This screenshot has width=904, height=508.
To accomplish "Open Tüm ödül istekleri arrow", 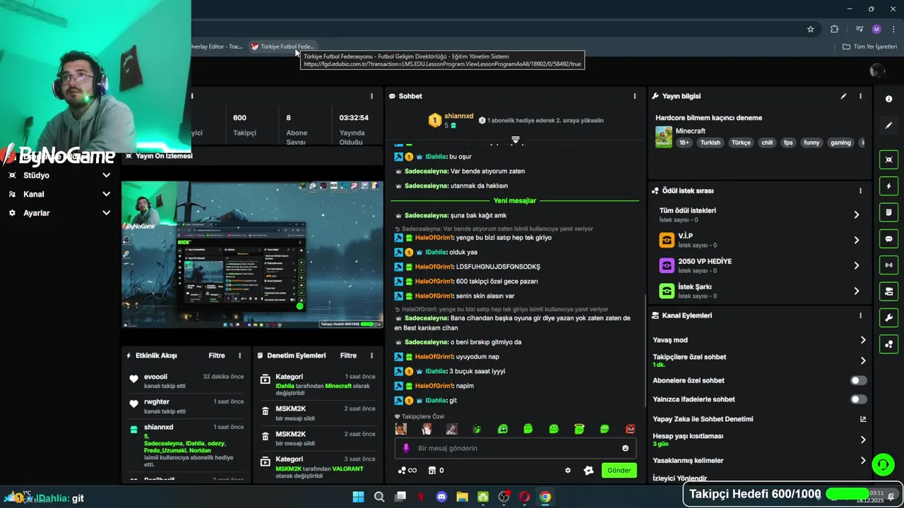I will point(856,214).
